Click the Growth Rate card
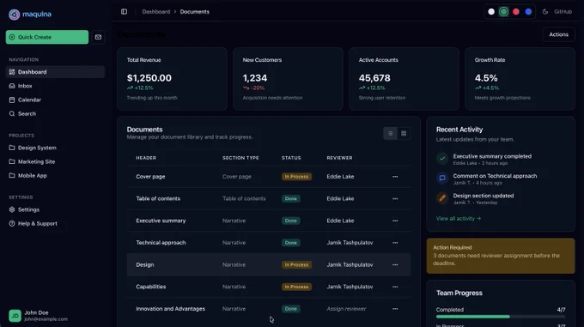Screen dimensions: 584x327 click(520, 79)
